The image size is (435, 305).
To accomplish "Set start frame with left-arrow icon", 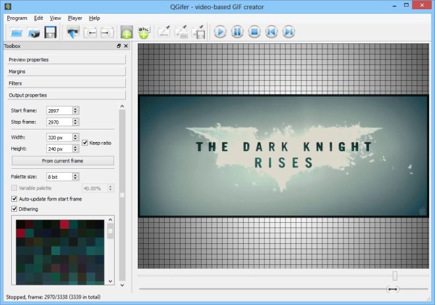I will (90, 32).
